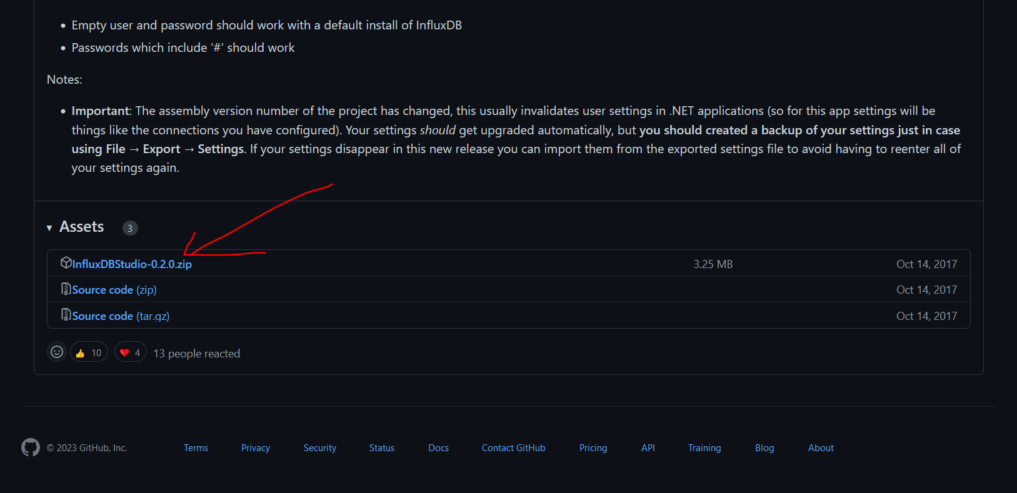
Task: Click the file-zip icon next to Source code (tar.gz)
Action: pyautogui.click(x=66, y=314)
